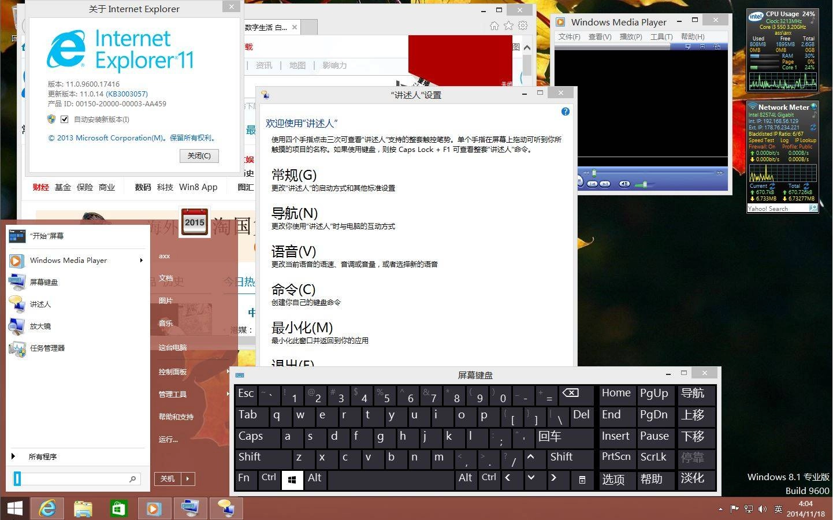Open 文件(F) menu in Media Player
Viewport: 833px width, 520px height.
569,36
